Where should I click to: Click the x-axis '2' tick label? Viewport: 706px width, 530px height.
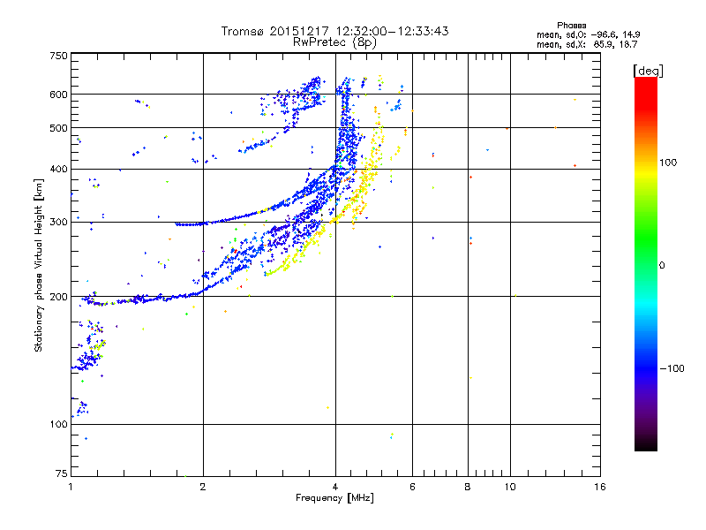click(203, 487)
